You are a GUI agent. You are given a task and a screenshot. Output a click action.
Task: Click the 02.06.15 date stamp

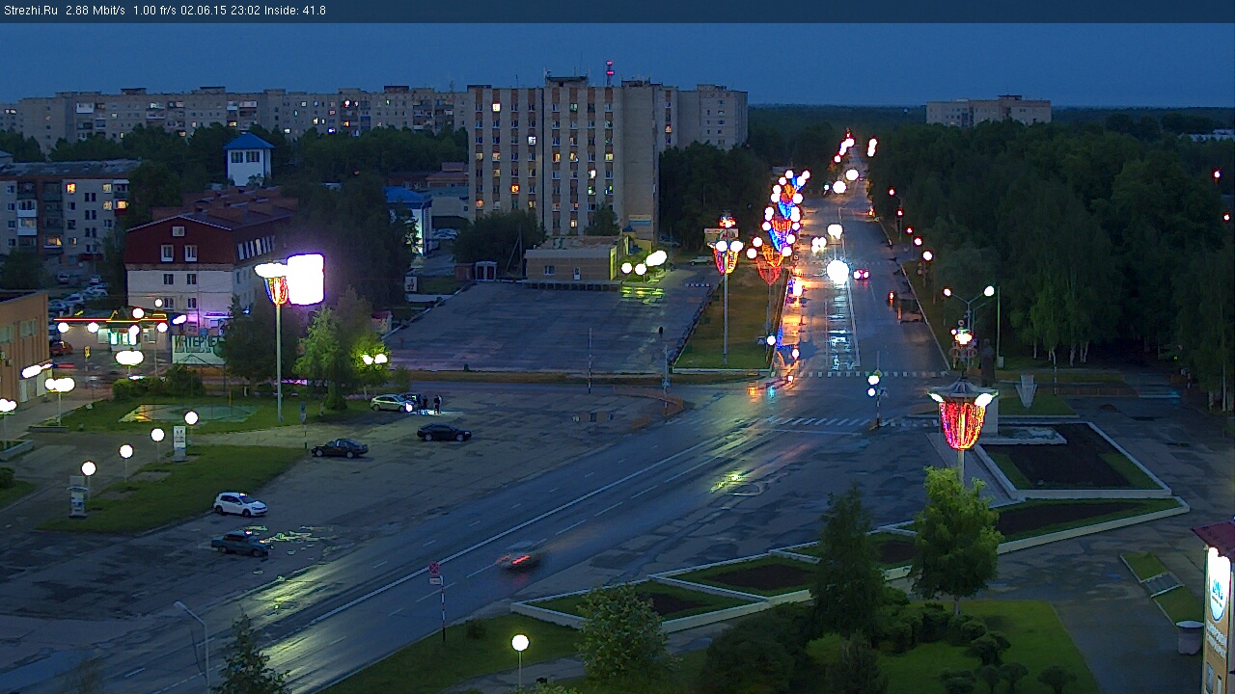click(203, 11)
